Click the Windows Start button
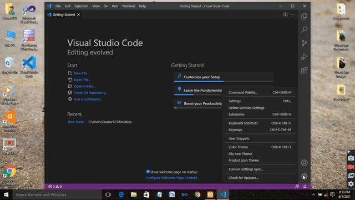This screenshot has height=200, width=355. point(6,194)
